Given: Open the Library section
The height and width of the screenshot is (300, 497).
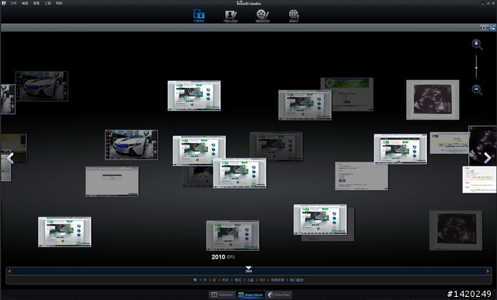Looking at the screenshot, I should (199, 16).
